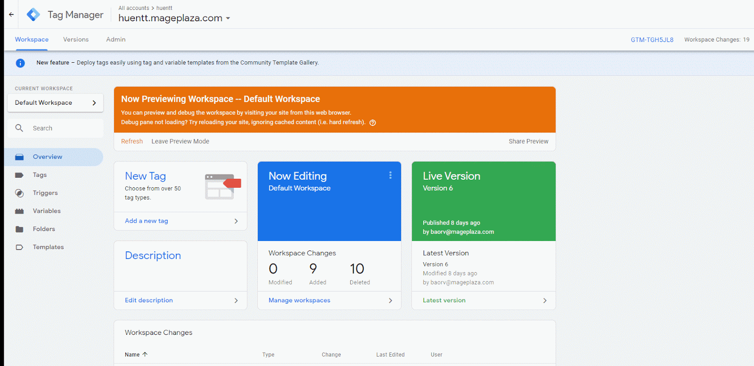This screenshot has width=754, height=366.
Task: Click chevron beside Latest version
Action: [545, 300]
